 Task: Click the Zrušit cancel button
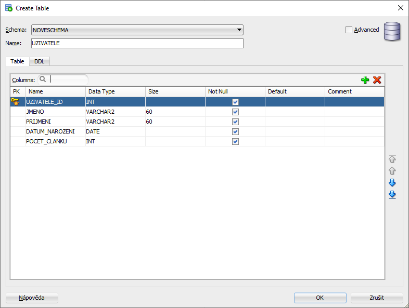[x=377, y=298]
